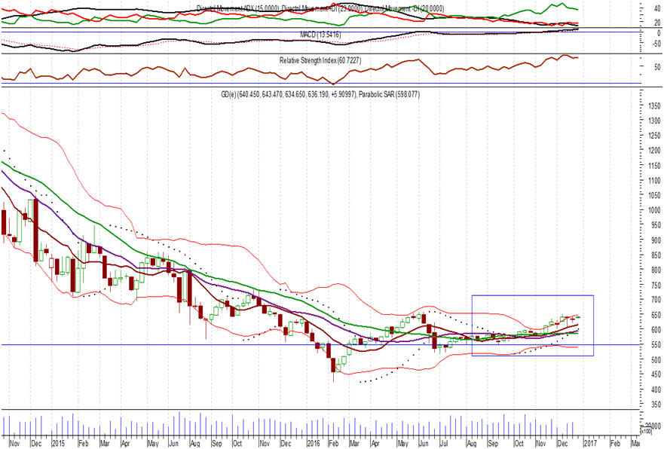Click the 1150 price scale value
This screenshot has width=664, height=449.
pyautogui.click(x=653, y=166)
